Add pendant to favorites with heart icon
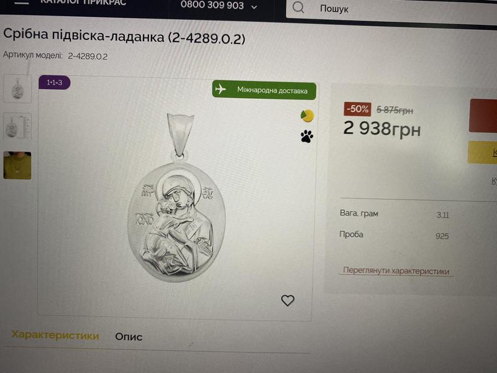This screenshot has width=497, height=373. (288, 300)
